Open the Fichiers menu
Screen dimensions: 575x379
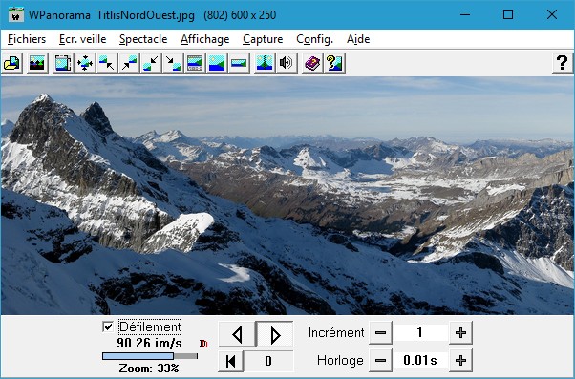tap(27, 39)
